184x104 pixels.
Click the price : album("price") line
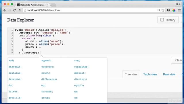click(x=45, y=44)
